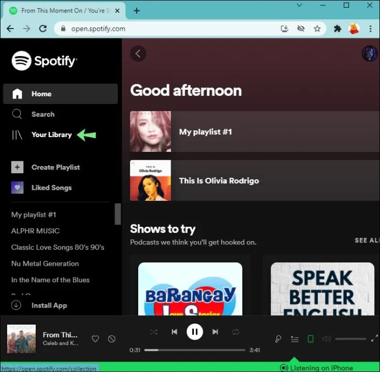Open the My playlist #1 card

pos(254,132)
